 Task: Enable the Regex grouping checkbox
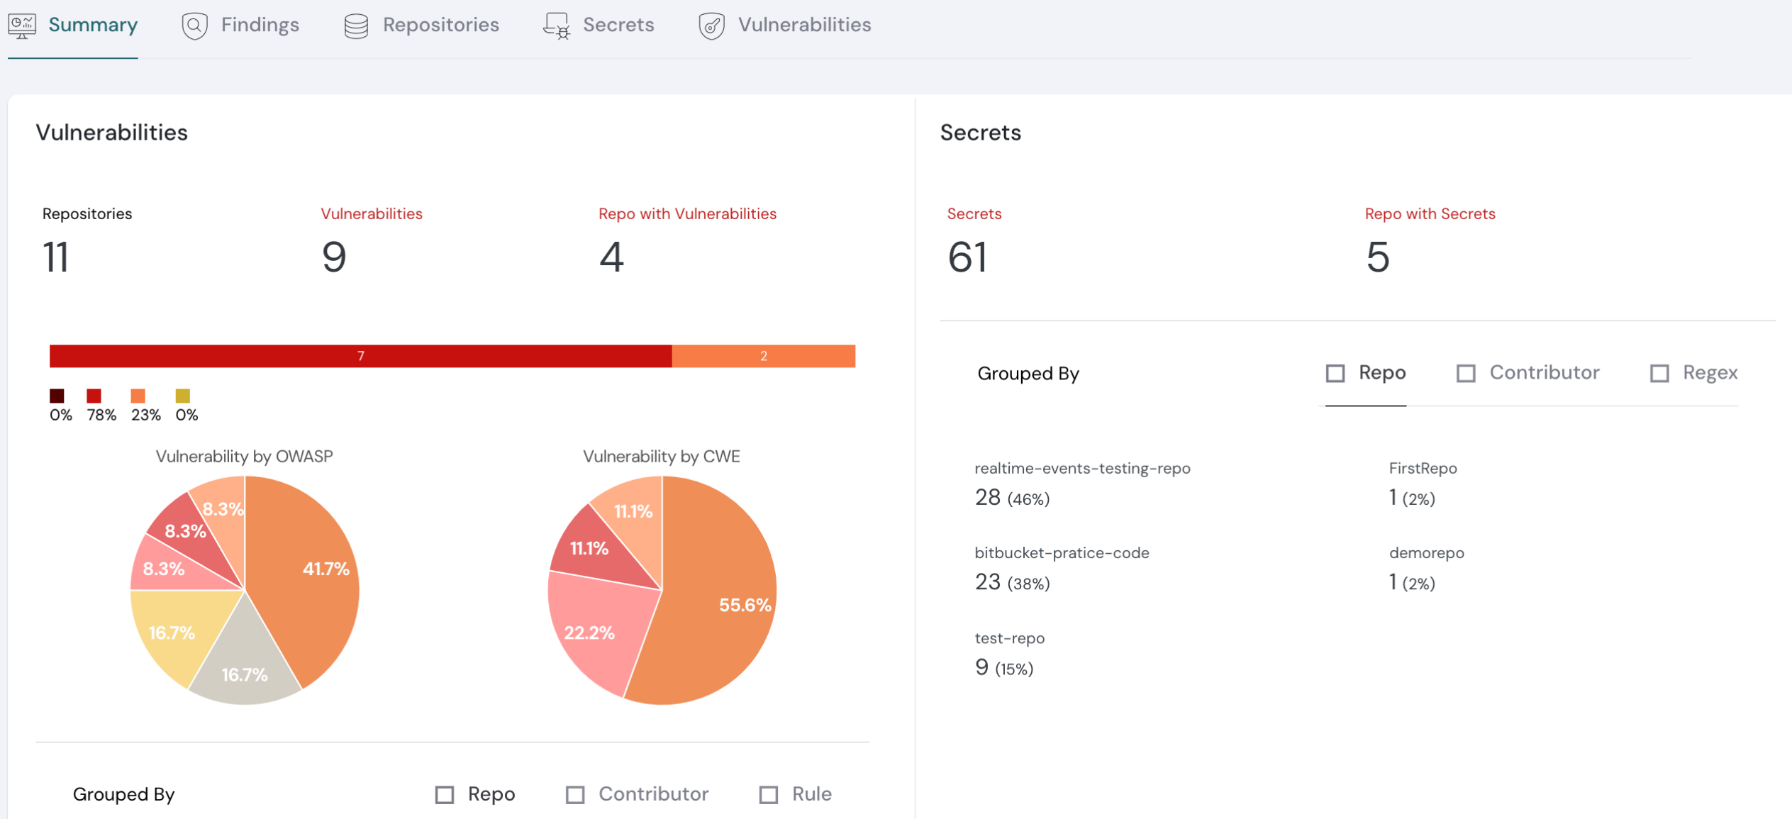[x=1659, y=372]
